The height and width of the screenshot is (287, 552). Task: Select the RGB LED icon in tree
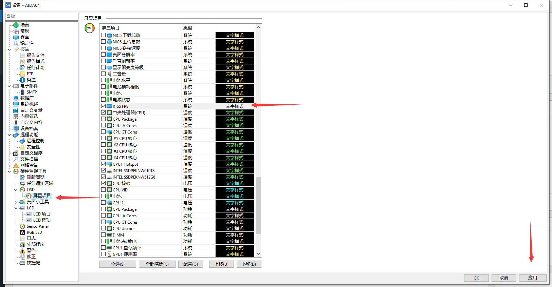tap(22, 232)
